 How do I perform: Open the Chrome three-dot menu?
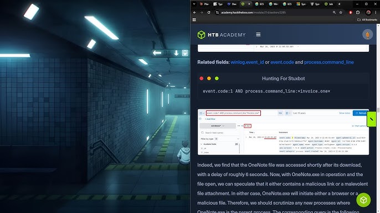tap(376, 12)
